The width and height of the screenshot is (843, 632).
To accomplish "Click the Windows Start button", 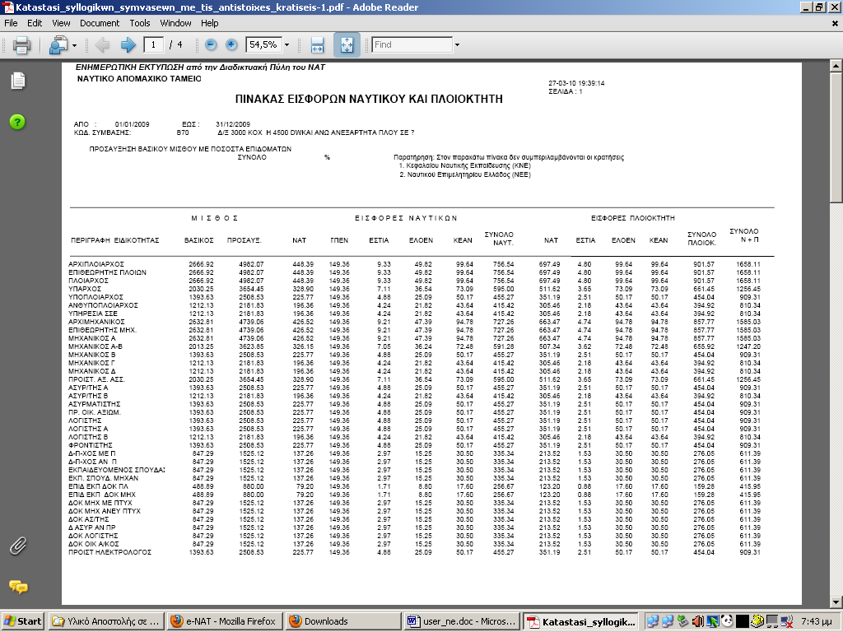I will point(22,621).
